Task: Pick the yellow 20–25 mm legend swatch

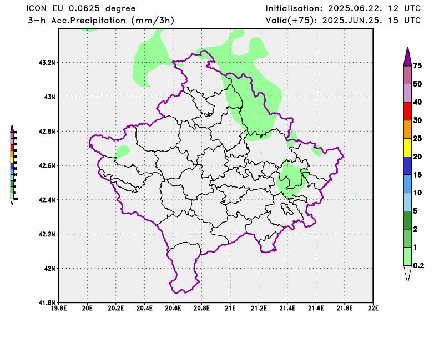Action: pyautogui.click(x=407, y=148)
